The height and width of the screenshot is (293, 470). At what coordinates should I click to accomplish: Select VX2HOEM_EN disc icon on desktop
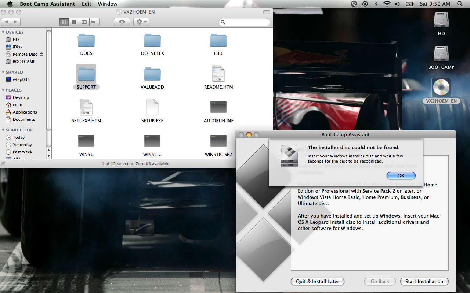pos(441,88)
